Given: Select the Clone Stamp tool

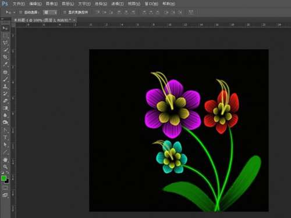Looking at the screenshot, I should tap(5, 86).
